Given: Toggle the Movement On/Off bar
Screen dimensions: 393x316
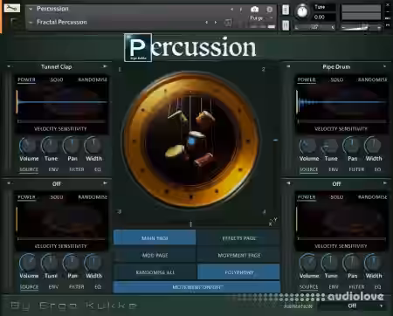Looking at the screenshot, I should (196, 287).
